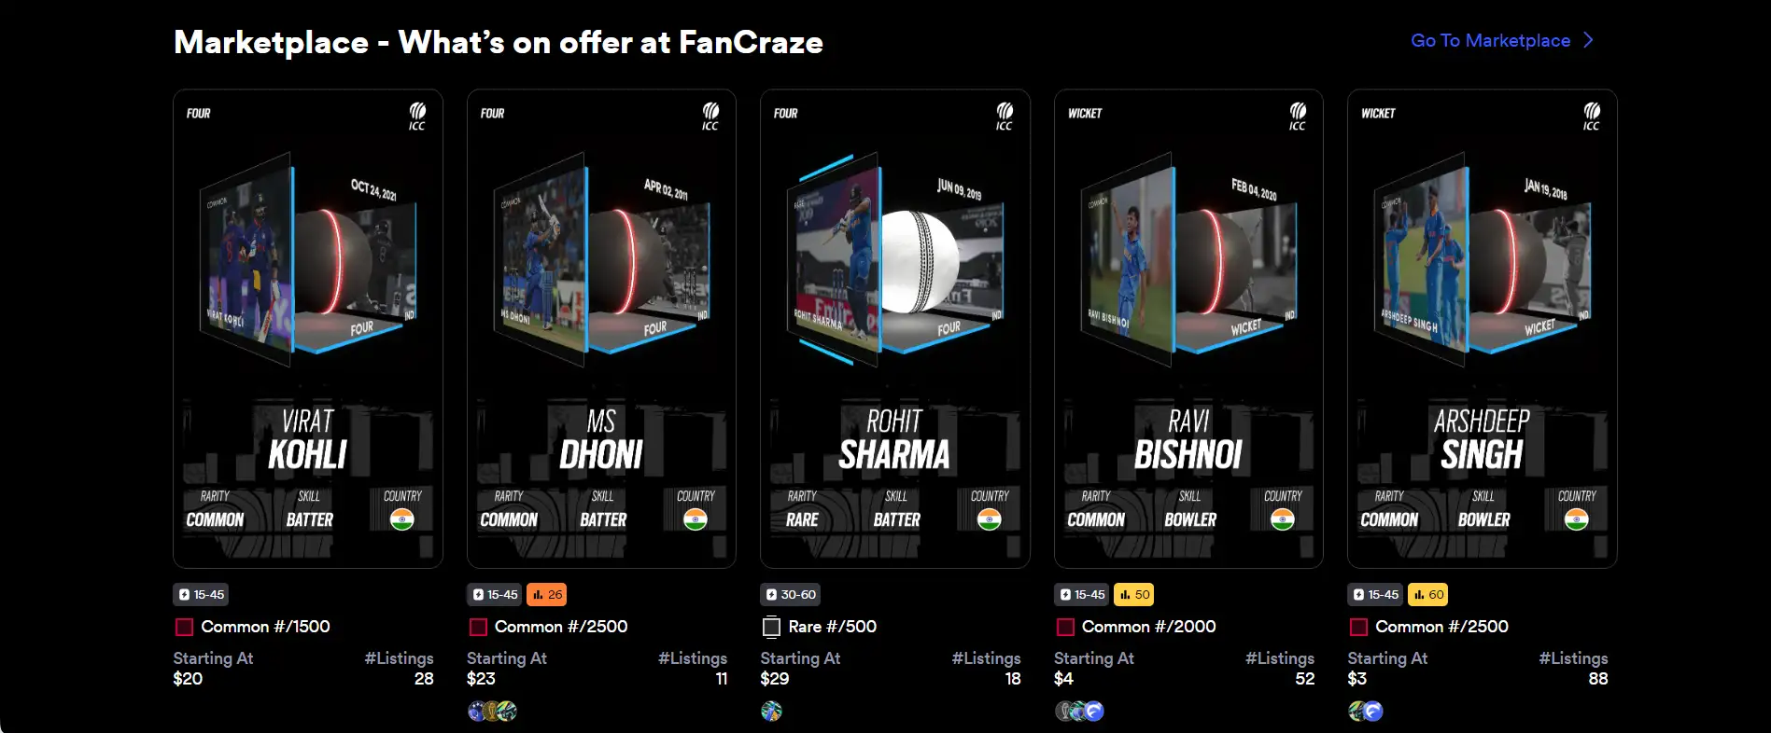Open the Arshdeep Singh wicket card
Viewport: 1771px width, 733px height.
point(1482,328)
